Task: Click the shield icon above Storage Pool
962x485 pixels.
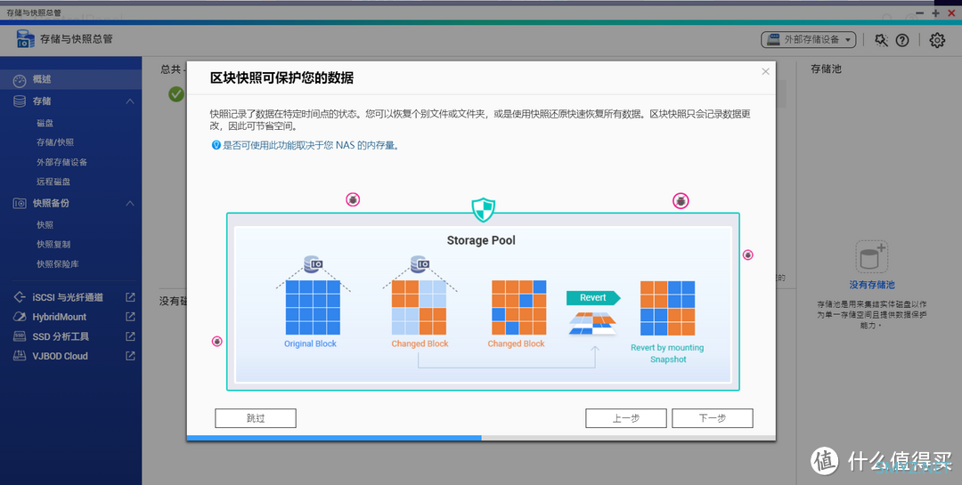Action: click(483, 210)
